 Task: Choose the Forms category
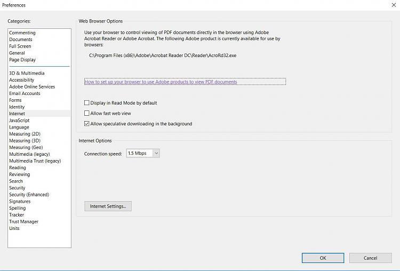pos(15,100)
